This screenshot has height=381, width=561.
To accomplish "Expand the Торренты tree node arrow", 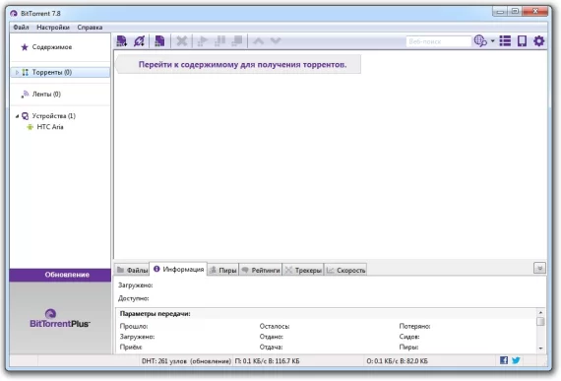I will (17, 72).
